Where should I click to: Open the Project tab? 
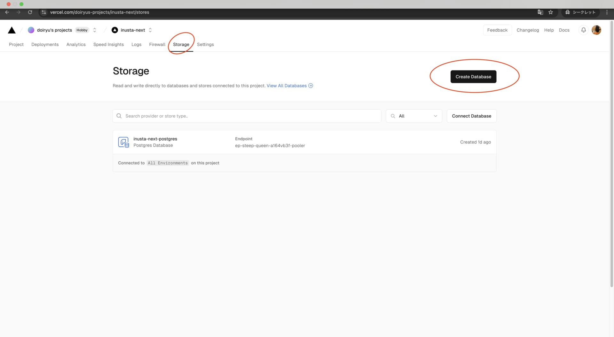pos(16,44)
